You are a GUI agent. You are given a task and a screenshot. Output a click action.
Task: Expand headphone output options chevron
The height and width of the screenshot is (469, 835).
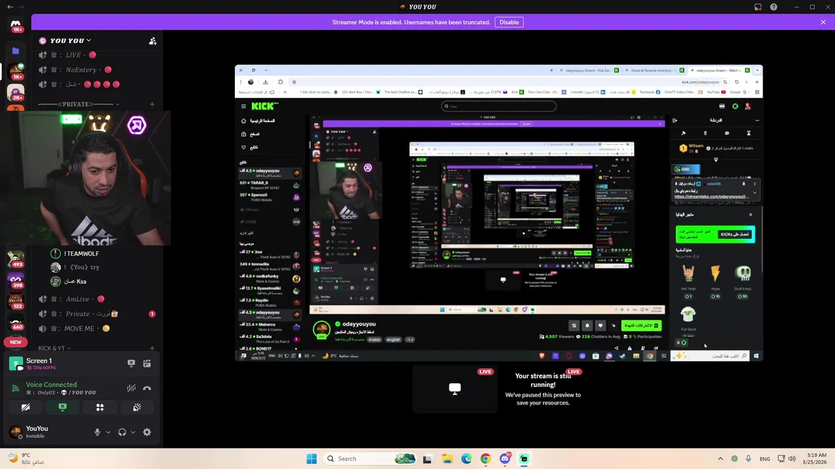coord(133,432)
